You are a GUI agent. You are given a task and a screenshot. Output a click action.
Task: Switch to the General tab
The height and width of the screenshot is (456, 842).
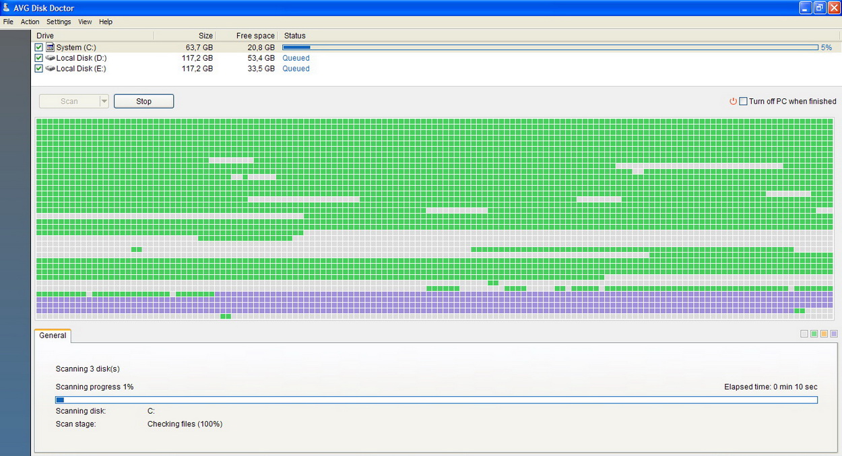52,335
